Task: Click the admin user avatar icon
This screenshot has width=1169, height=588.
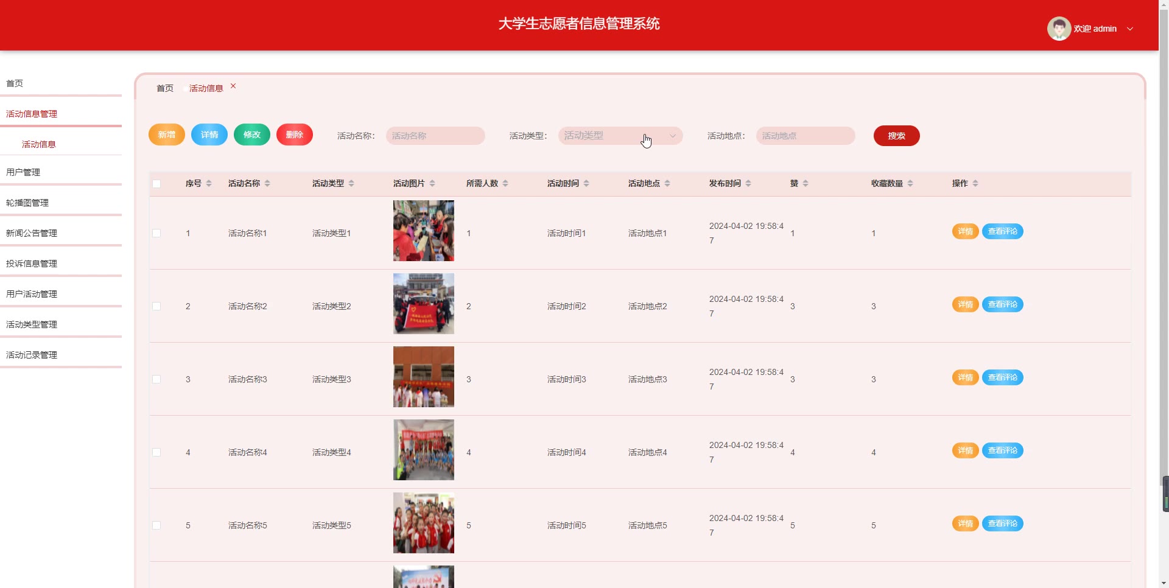Action: tap(1058, 29)
